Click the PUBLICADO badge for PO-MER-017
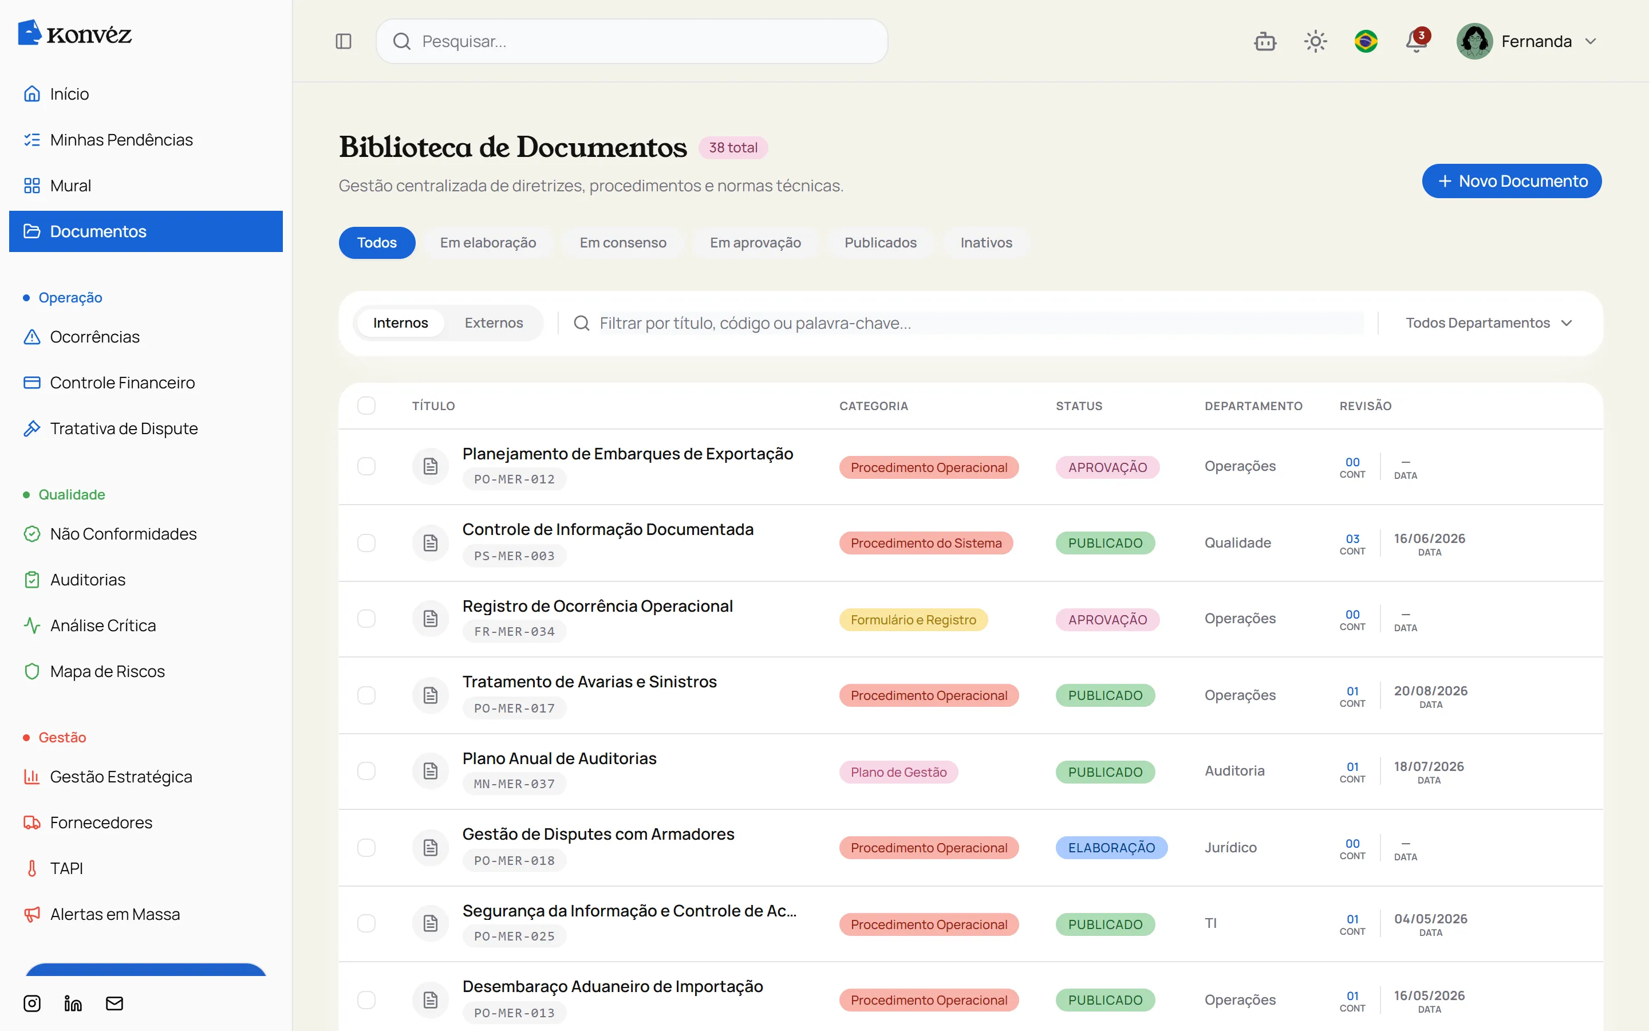 (1105, 695)
